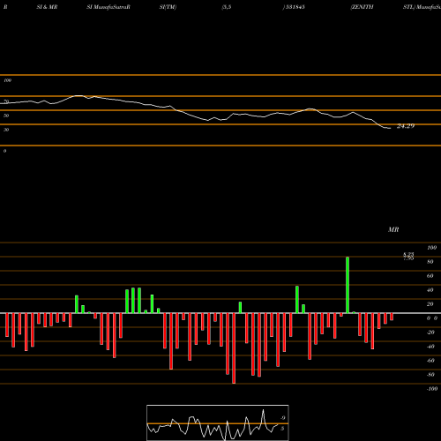Click the tallest green bar in the MR histogram
The width and height of the screenshot is (441, 441).
pos(348,285)
